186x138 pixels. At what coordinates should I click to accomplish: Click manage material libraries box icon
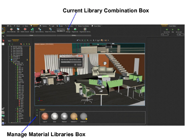tap(37, 115)
